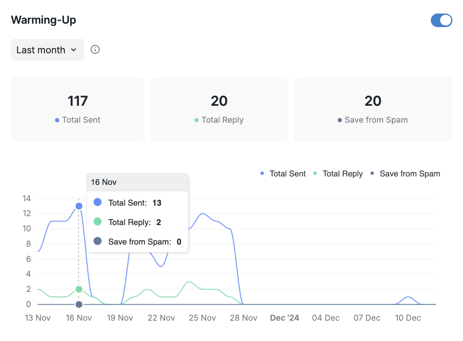Click the dark dot in Save from Spam card
Image resolution: width=463 pixels, height=341 pixels.
[339, 120]
